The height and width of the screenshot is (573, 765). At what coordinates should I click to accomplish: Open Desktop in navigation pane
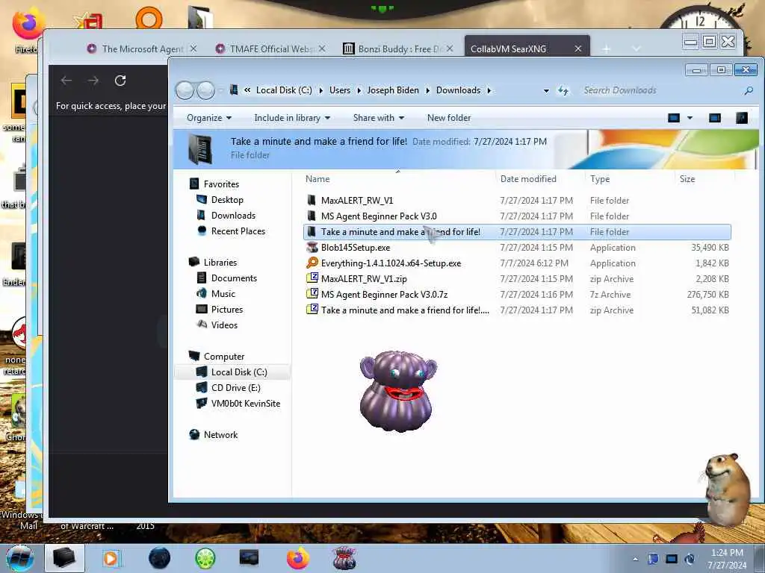click(227, 200)
